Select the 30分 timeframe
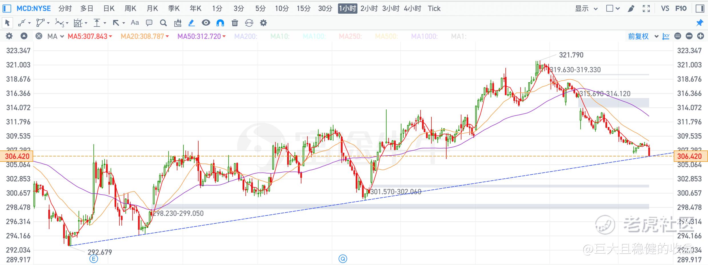Viewport: 708px width, 265px height. tap(325, 9)
